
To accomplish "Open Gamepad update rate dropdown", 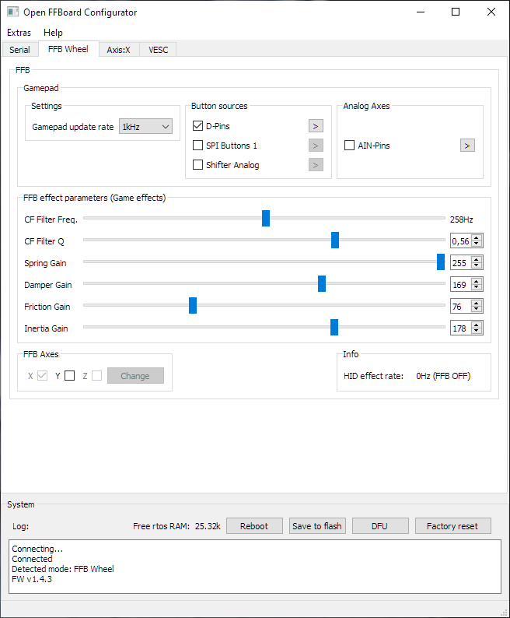I will pos(145,127).
